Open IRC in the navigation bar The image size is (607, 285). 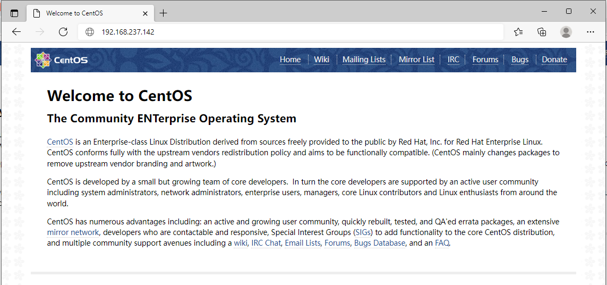[454, 60]
